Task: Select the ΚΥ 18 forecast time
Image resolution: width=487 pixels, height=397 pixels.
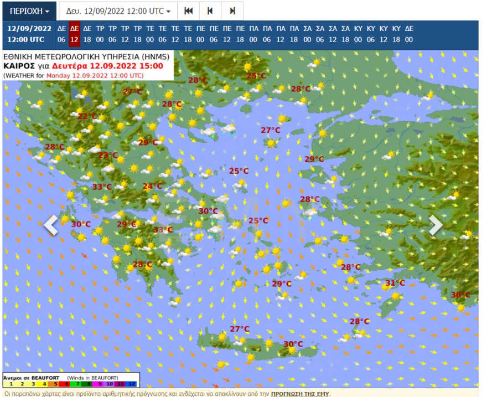Action: tap(396, 34)
